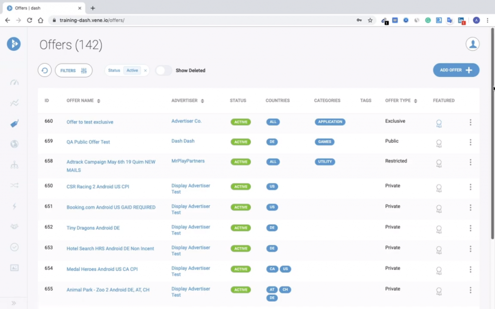Screen dimensions: 495x309
Task: Open three-dot menu for CSR Racing 2 offer
Action: pyautogui.click(x=470, y=187)
